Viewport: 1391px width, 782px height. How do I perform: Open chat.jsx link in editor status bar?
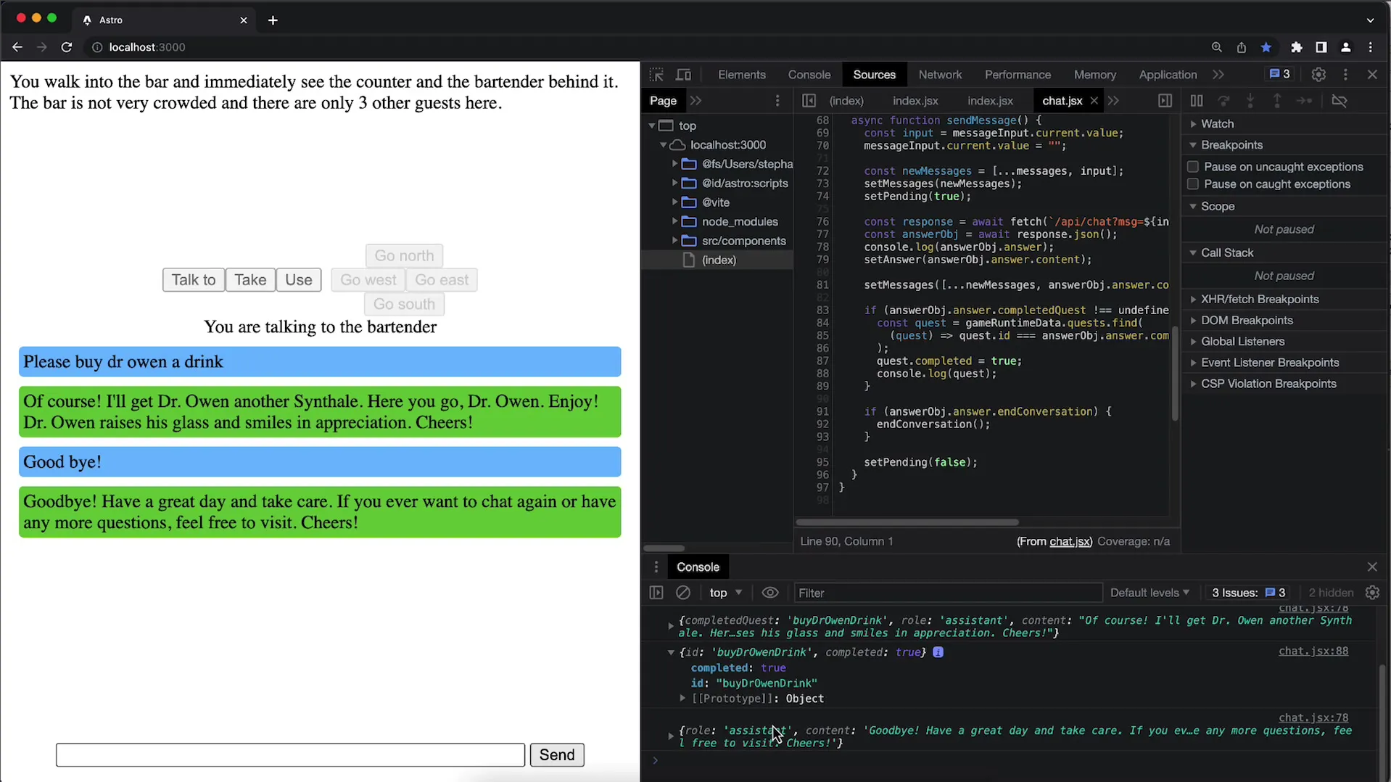[x=1070, y=542]
